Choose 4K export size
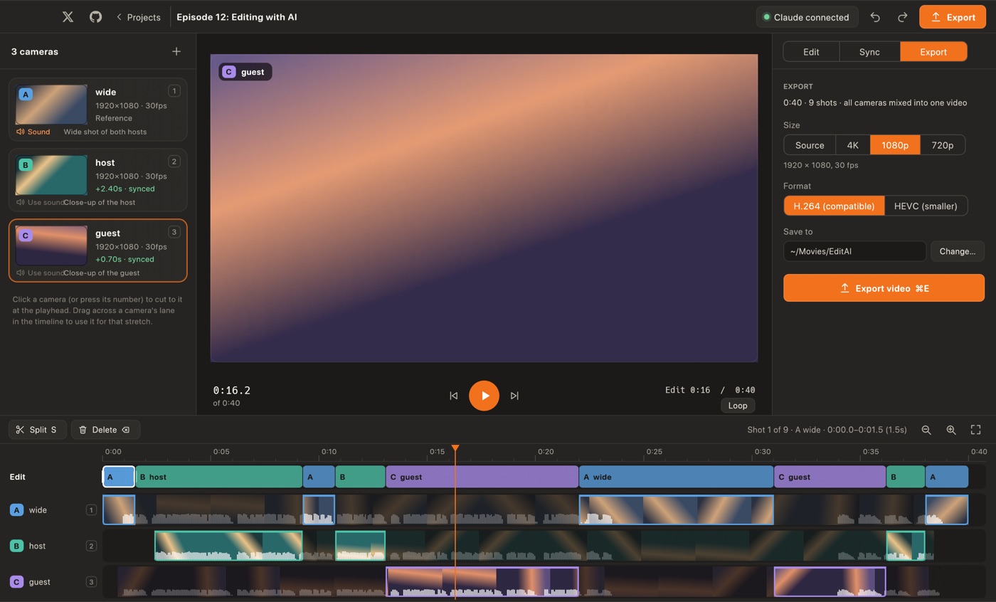 (x=852, y=145)
